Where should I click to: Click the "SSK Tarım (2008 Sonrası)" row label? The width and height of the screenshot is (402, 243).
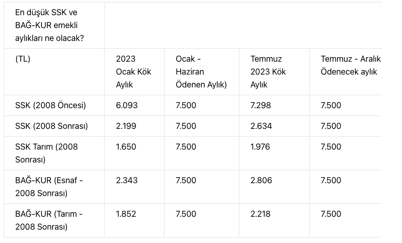(x=47, y=153)
